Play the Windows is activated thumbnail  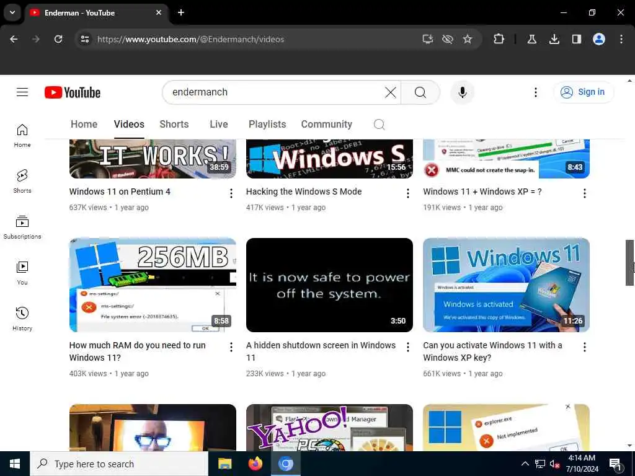[506, 285]
